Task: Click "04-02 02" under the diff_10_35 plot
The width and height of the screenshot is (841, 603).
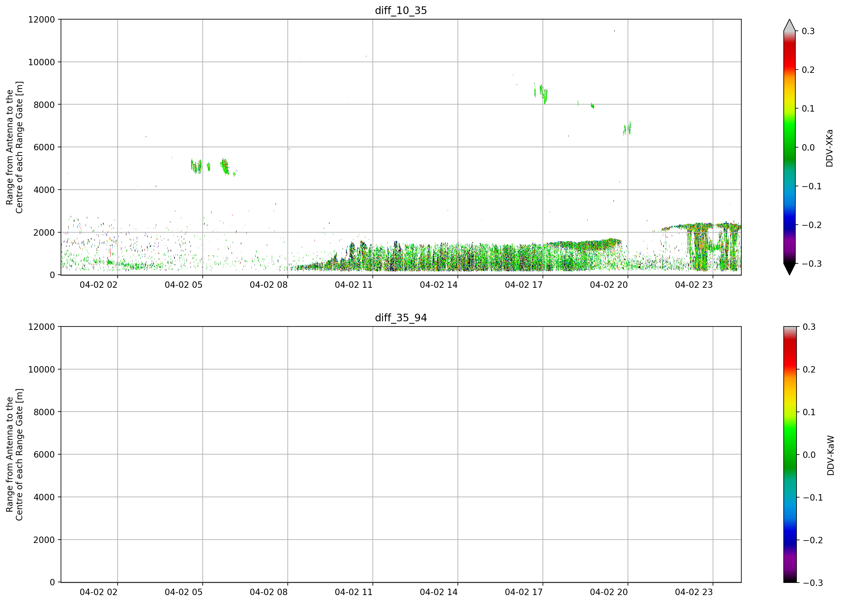Action: (99, 285)
